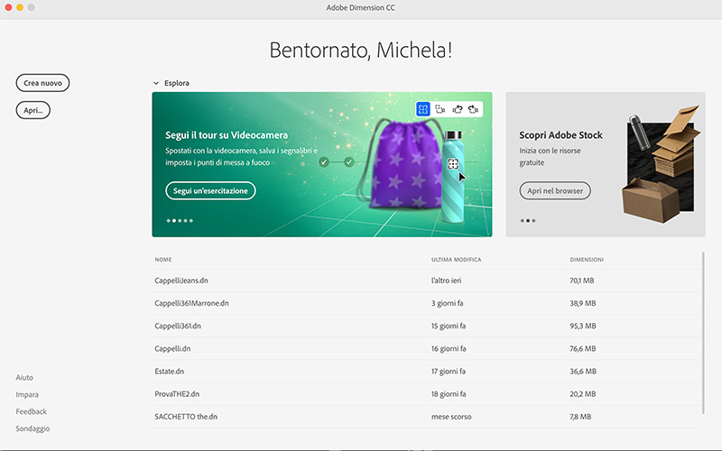Viewport: 722px width, 451px height.
Task: Sort by the ULTIMA MODIFICA column header
Action: (456, 260)
